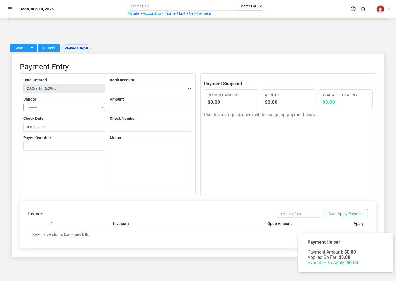Focus the Payee Override field
The image size is (396, 281).
coord(64,146)
